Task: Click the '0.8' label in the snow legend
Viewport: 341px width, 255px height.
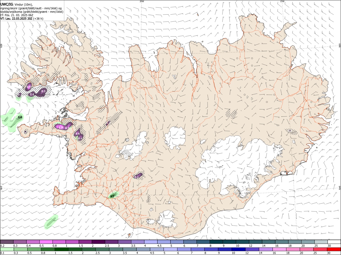Action: (x=55, y=246)
